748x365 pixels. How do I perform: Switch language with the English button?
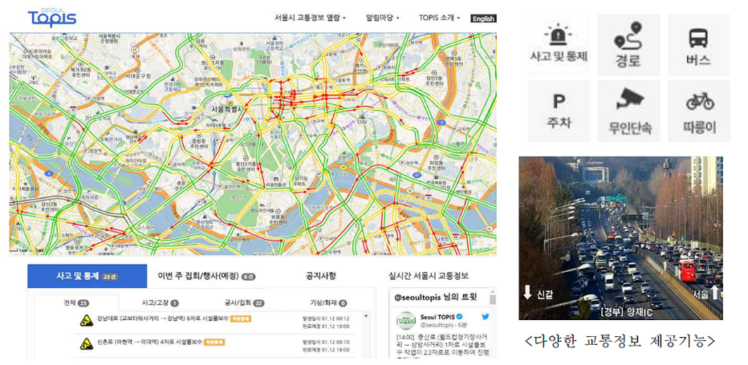click(483, 18)
